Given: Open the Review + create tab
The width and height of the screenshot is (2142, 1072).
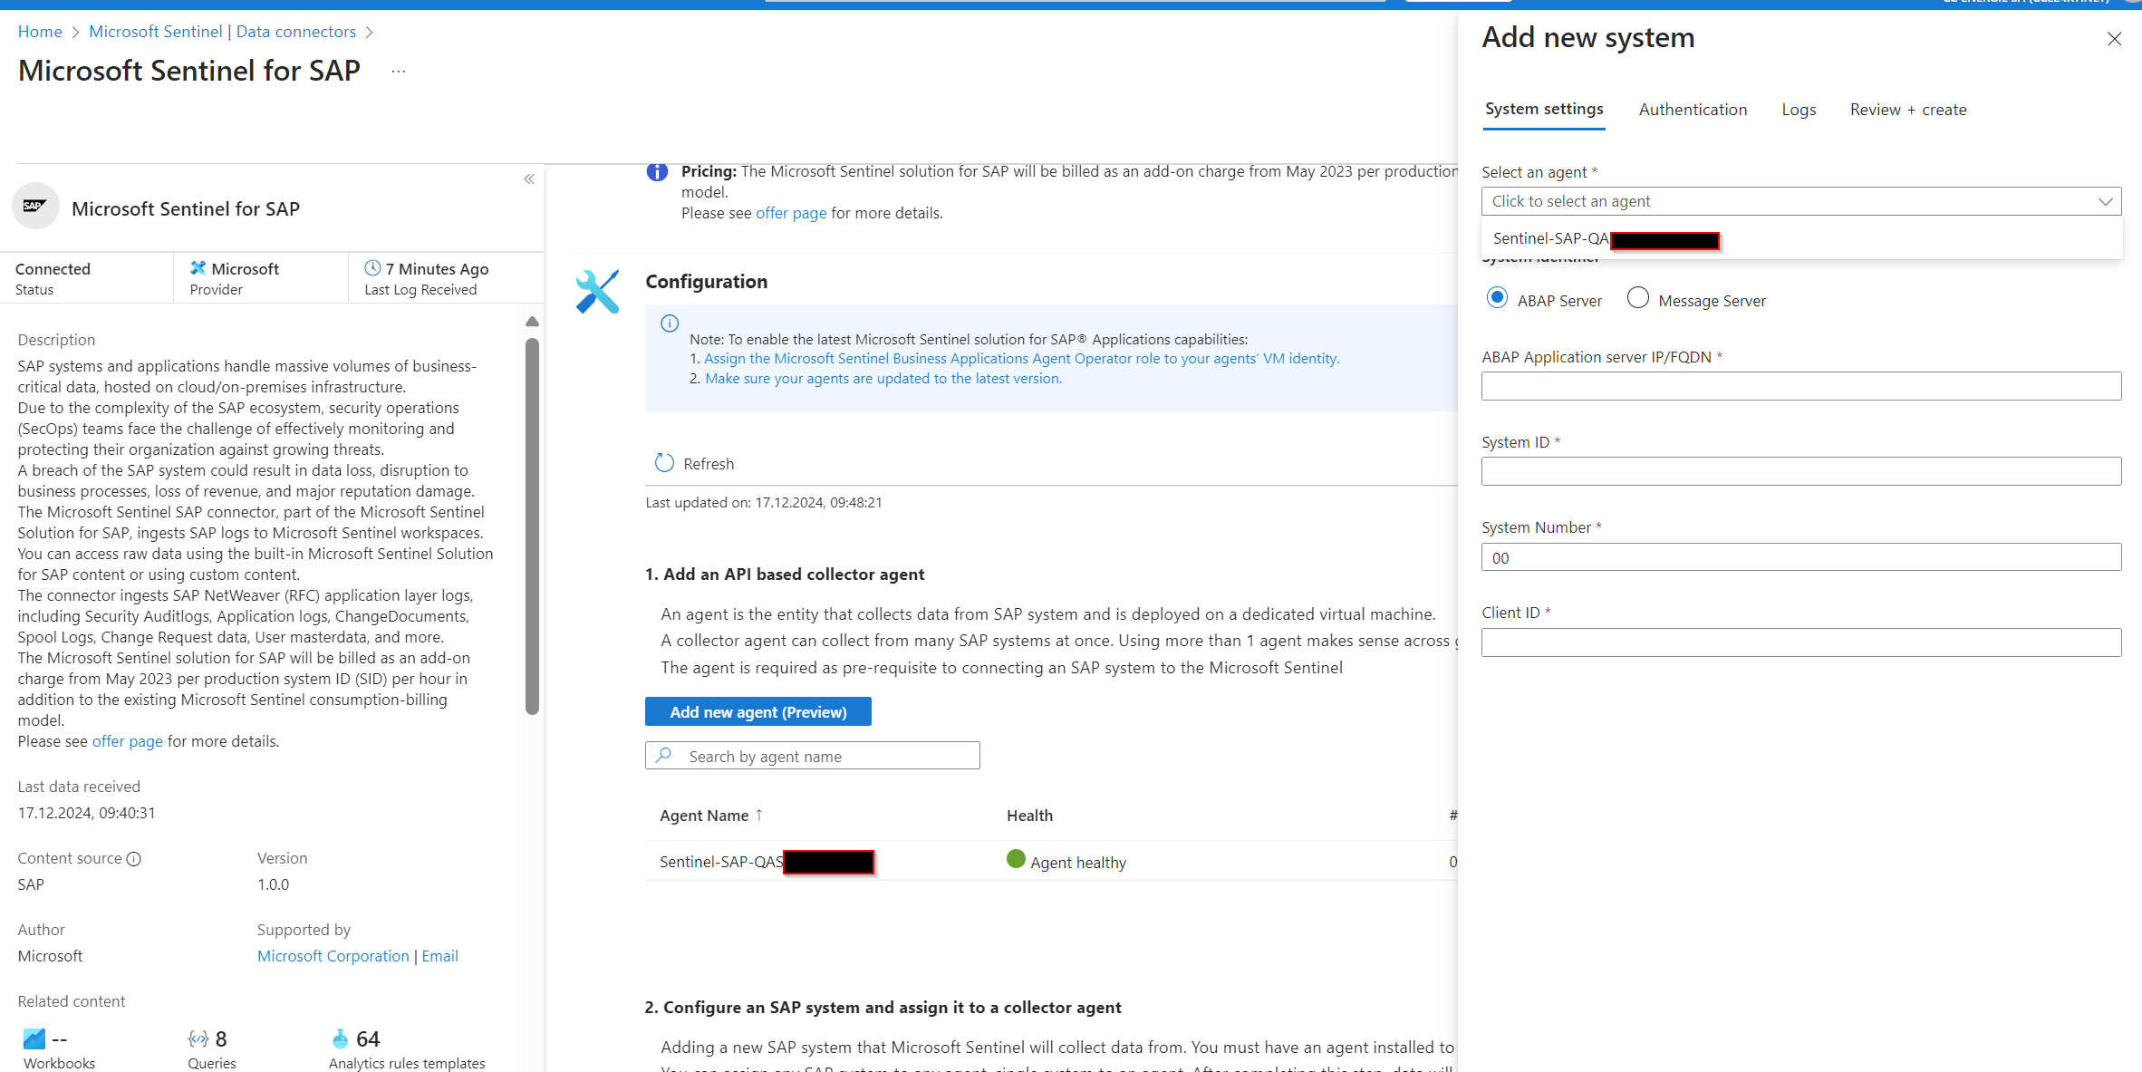Looking at the screenshot, I should (1908, 109).
